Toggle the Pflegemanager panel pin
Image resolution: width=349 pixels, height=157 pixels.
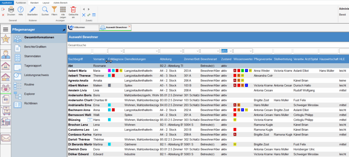click(64, 30)
